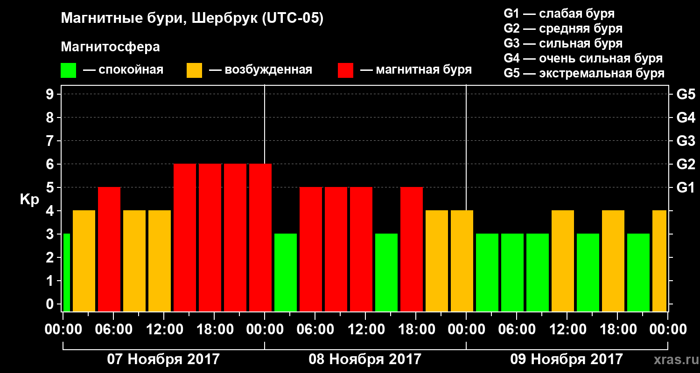
Task: Click the 'Магнитосфера' legend heading
Action: (110, 47)
